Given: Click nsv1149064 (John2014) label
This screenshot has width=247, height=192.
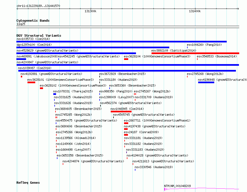Looking at the screenshot, I should (73, 144).
